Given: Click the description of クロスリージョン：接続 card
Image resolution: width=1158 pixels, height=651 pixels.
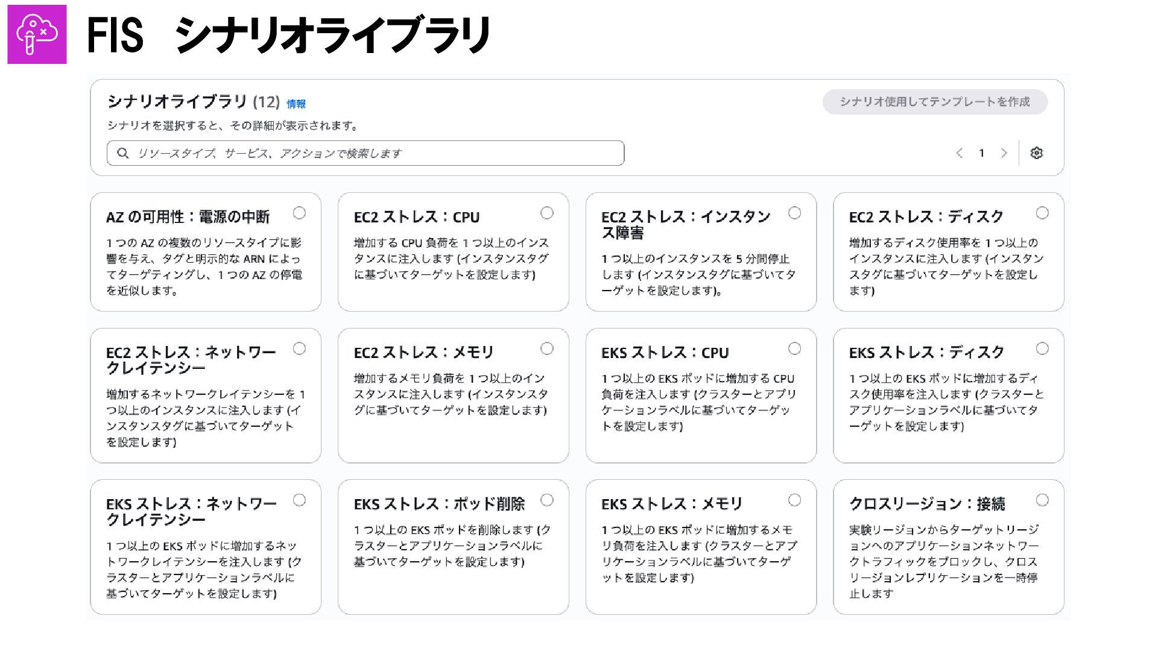Looking at the screenshot, I should coord(944,561).
